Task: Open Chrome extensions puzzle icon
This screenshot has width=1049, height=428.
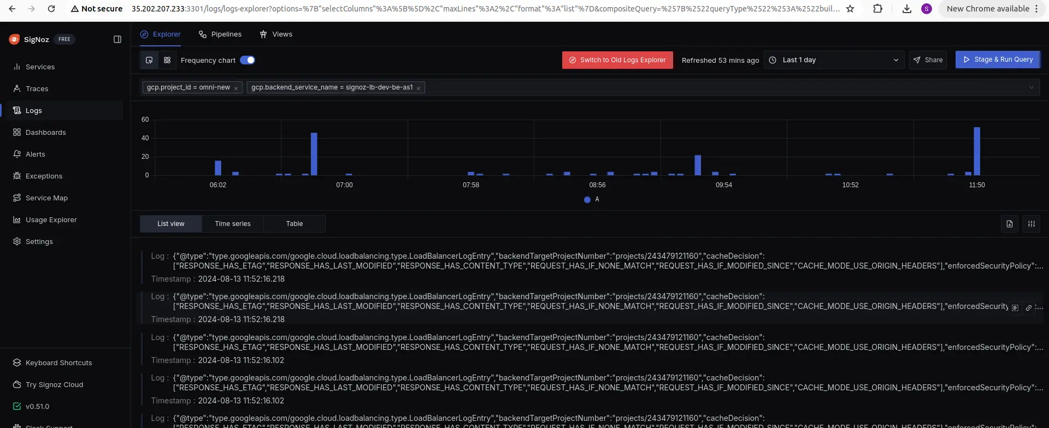Action: click(877, 9)
